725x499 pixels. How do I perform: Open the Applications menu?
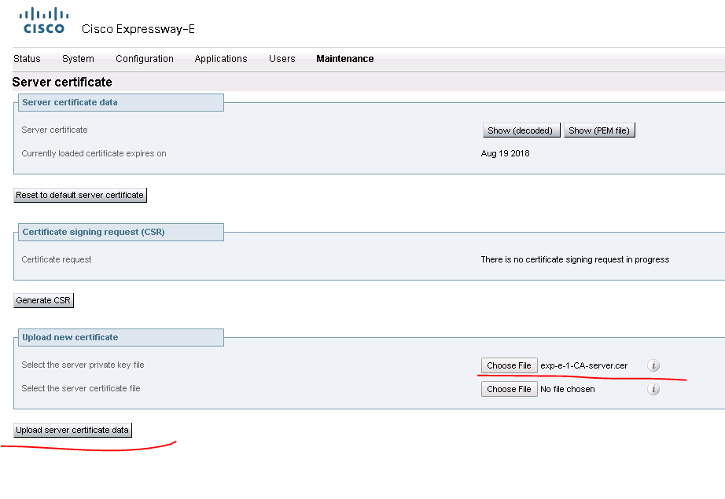[221, 59]
